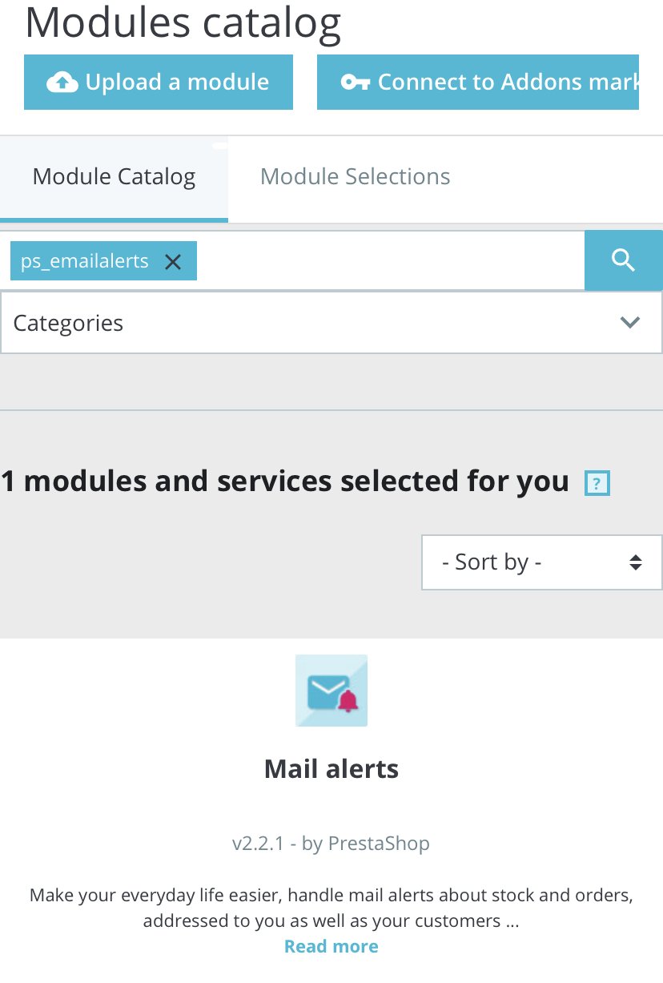The width and height of the screenshot is (663, 983).
Task: Click the v2.2.1 by PrestaShop version text
Action: click(x=331, y=844)
